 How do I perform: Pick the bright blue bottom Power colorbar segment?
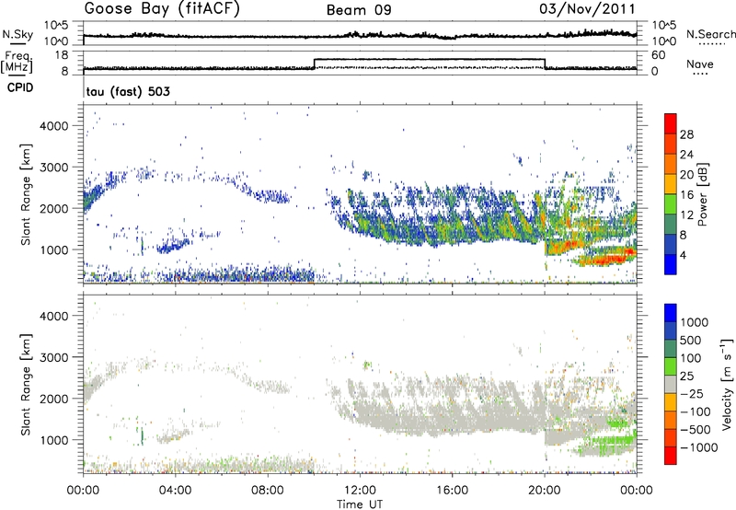[x=671, y=264]
